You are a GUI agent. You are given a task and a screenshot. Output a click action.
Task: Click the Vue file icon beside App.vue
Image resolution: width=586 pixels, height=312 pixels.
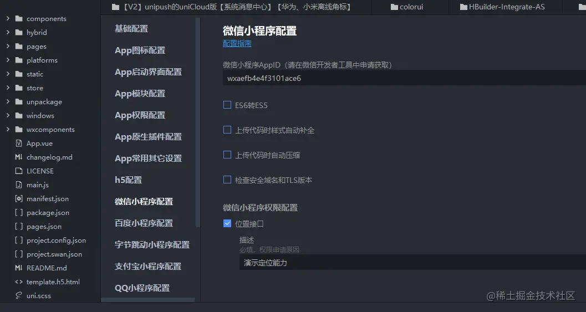19,143
